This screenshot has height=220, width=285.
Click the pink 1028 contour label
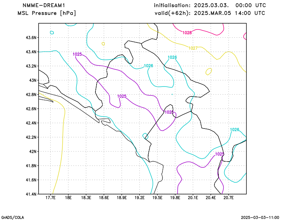[187, 33]
